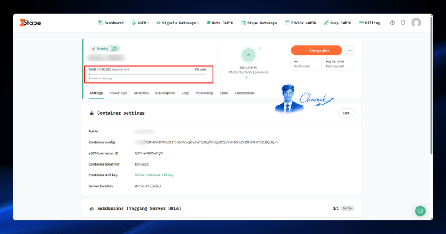Click the music note icon beside Running
The height and width of the screenshot is (234, 446).
coord(115,49)
